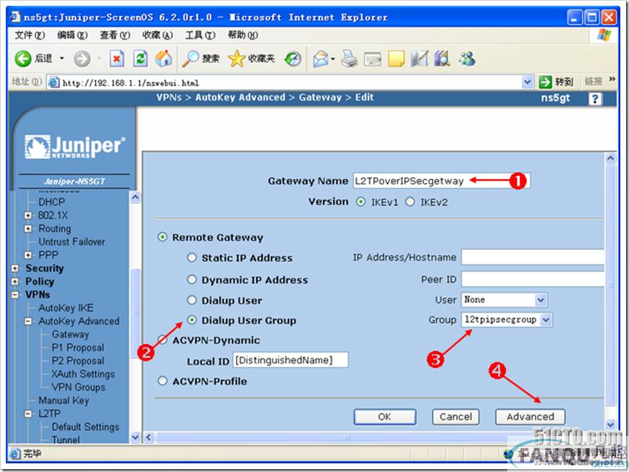
Task: Expand the Routing tree node
Action: (28, 229)
